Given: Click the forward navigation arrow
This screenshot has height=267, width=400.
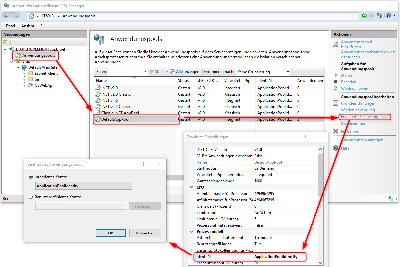Looking at the screenshot, I should click(16, 16).
